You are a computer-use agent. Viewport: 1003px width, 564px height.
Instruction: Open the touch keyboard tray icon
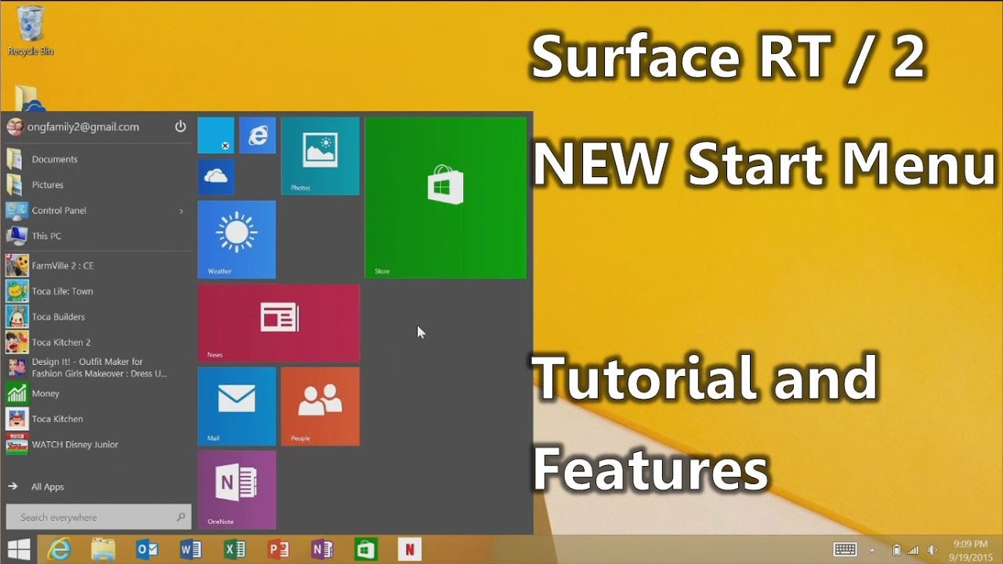[x=845, y=550]
